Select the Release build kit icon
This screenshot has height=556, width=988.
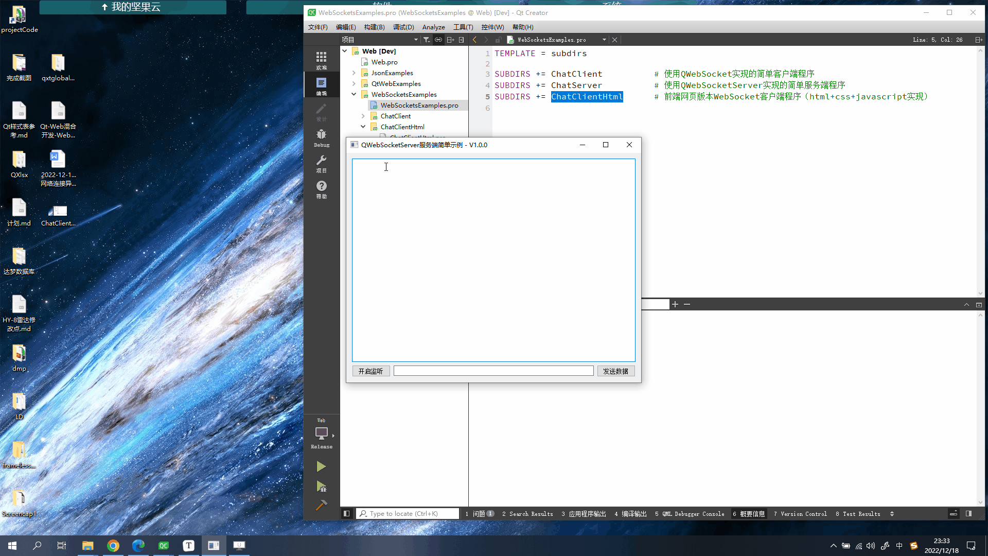[322, 433]
